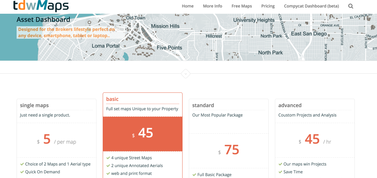Click 'Coustom Projects and Analysis' text
Screen dimensions: 377x178
[307, 115]
